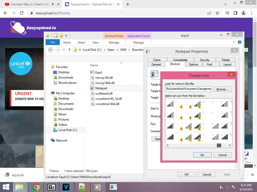257x192 pixels.
Task: Open Network in navigation pane
Action: pyautogui.click(x=61, y=140)
